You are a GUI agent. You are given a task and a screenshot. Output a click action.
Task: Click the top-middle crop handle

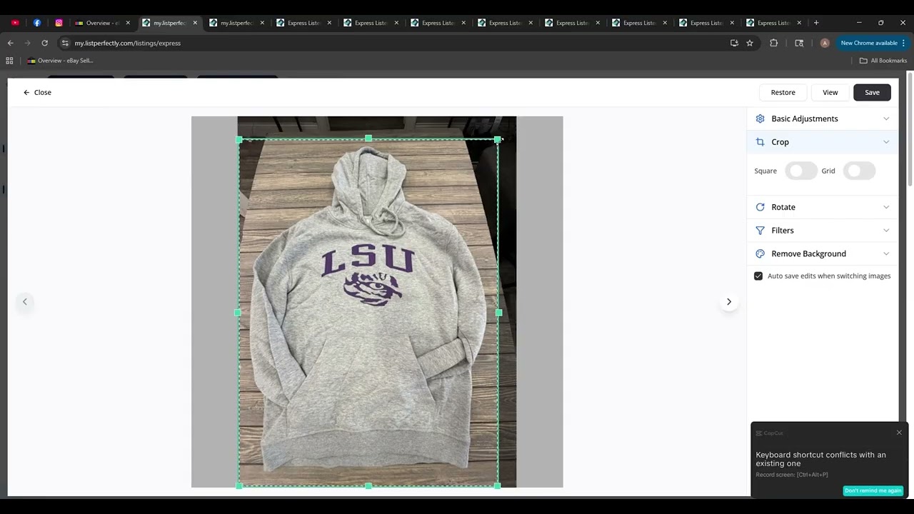click(368, 138)
